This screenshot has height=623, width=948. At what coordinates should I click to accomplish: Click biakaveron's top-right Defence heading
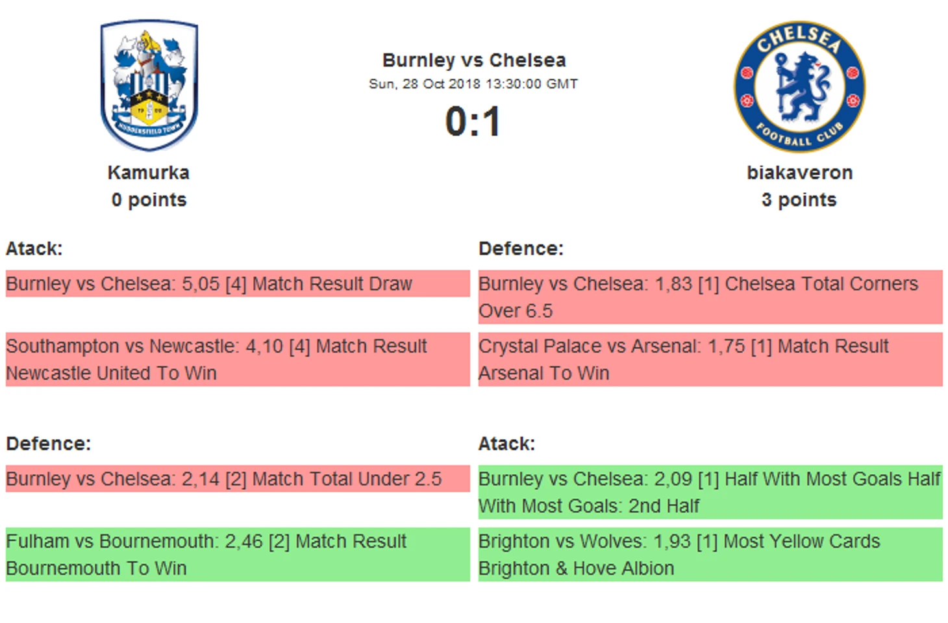(521, 249)
